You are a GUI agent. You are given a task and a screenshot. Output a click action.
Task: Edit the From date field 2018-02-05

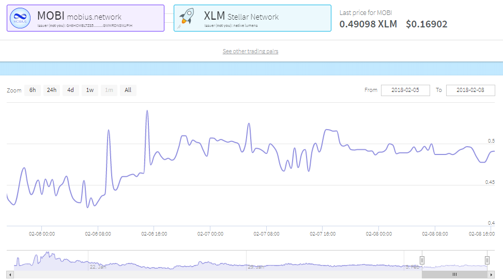[405, 90]
